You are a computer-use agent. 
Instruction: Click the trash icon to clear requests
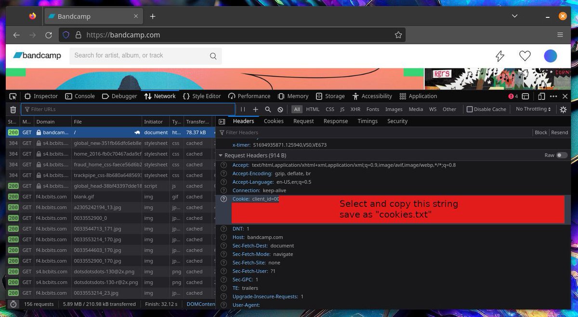[13, 109]
